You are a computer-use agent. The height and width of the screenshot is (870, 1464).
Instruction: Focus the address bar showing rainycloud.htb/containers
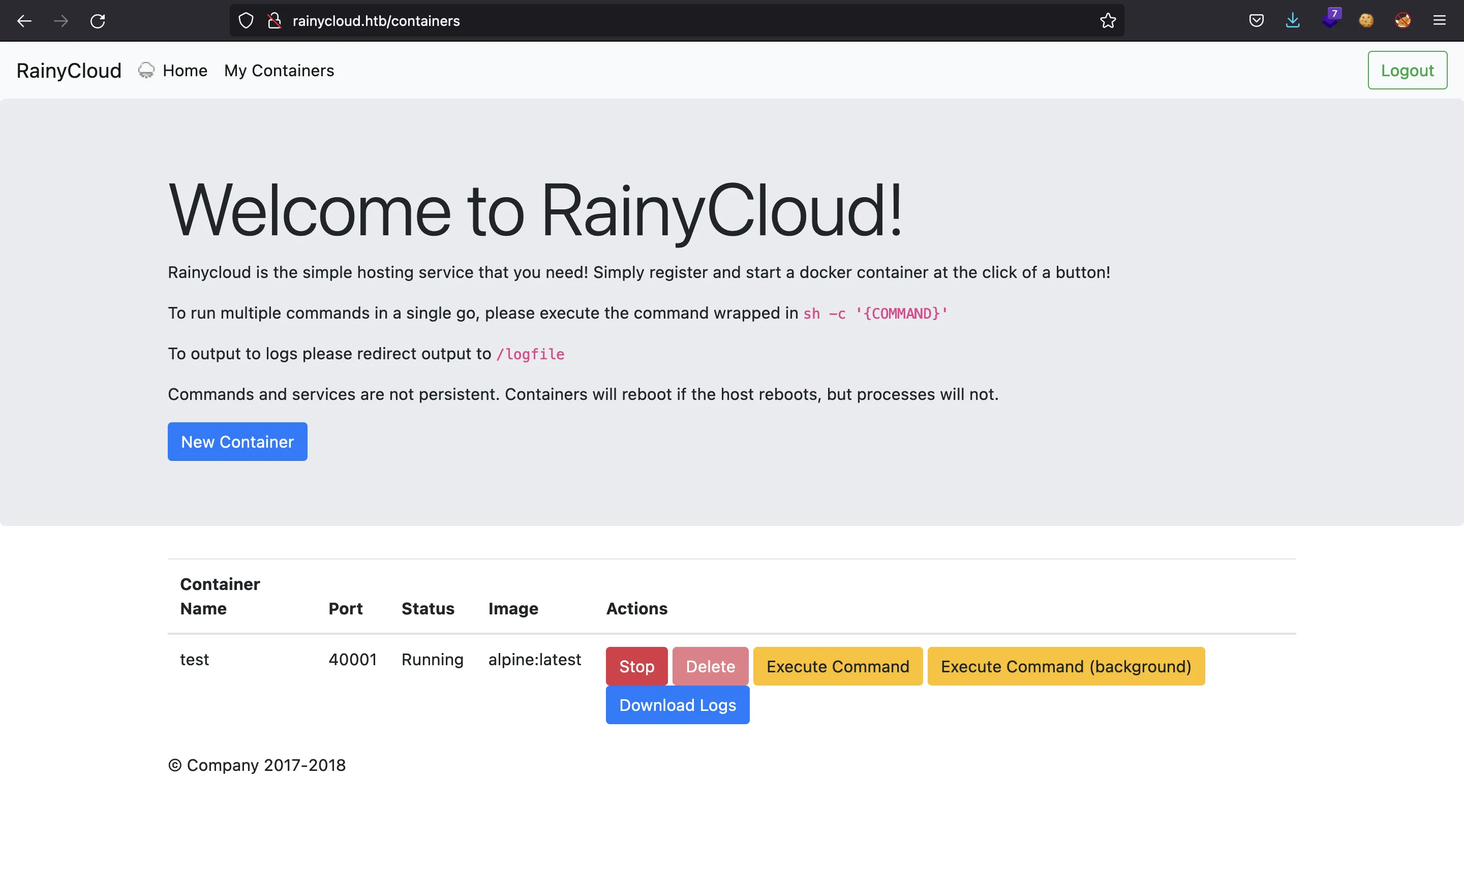(x=677, y=21)
